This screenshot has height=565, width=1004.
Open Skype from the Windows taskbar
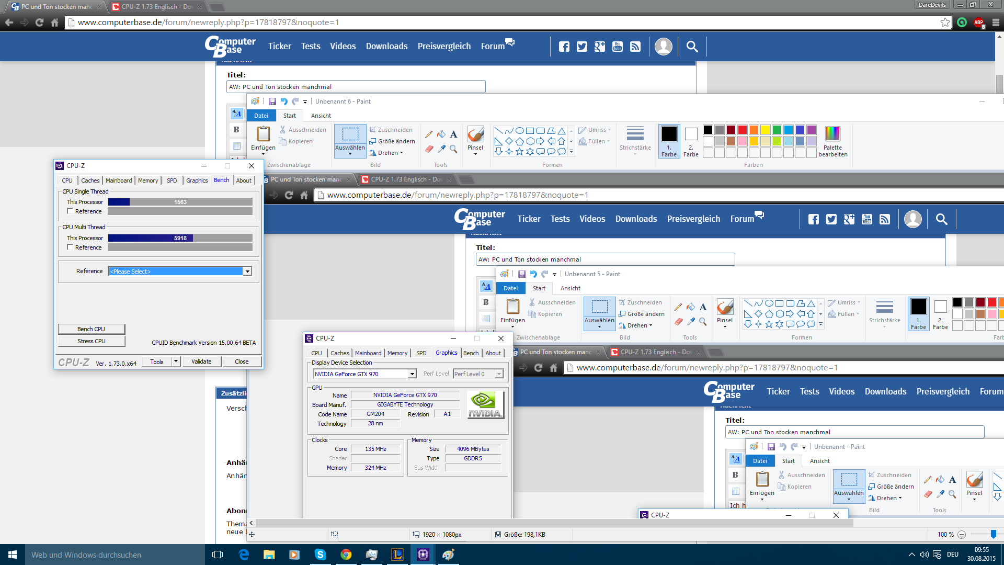[320, 555]
